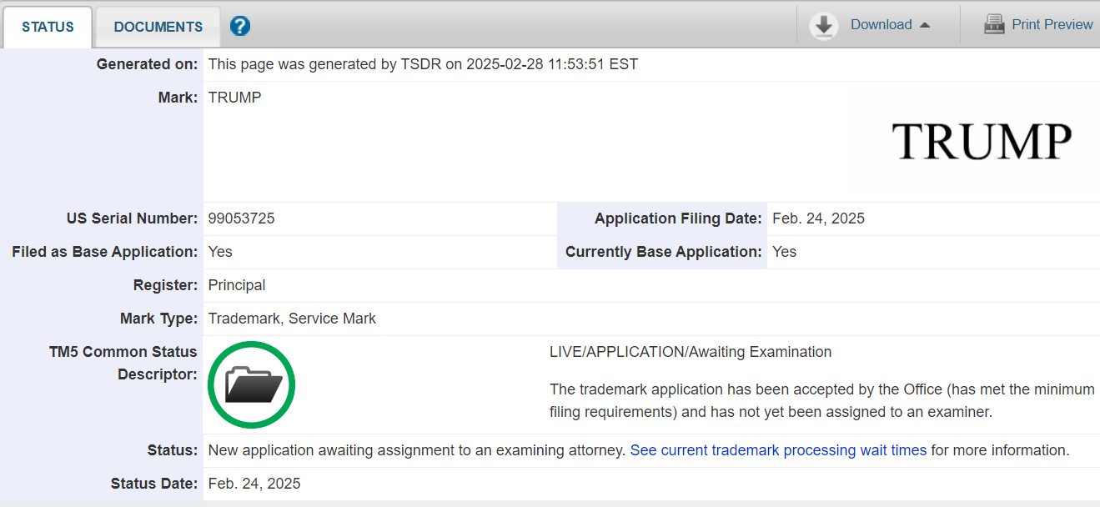Click the Register value Principal

(237, 285)
